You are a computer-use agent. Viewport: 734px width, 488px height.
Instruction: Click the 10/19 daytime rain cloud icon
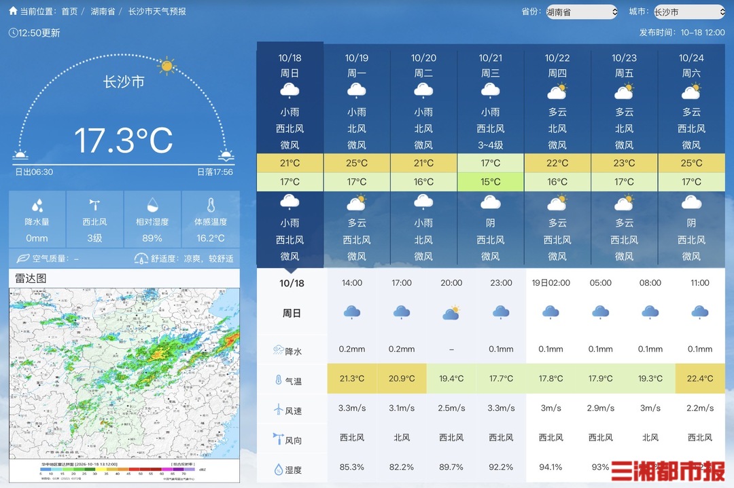pyautogui.click(x=357, y=90)
